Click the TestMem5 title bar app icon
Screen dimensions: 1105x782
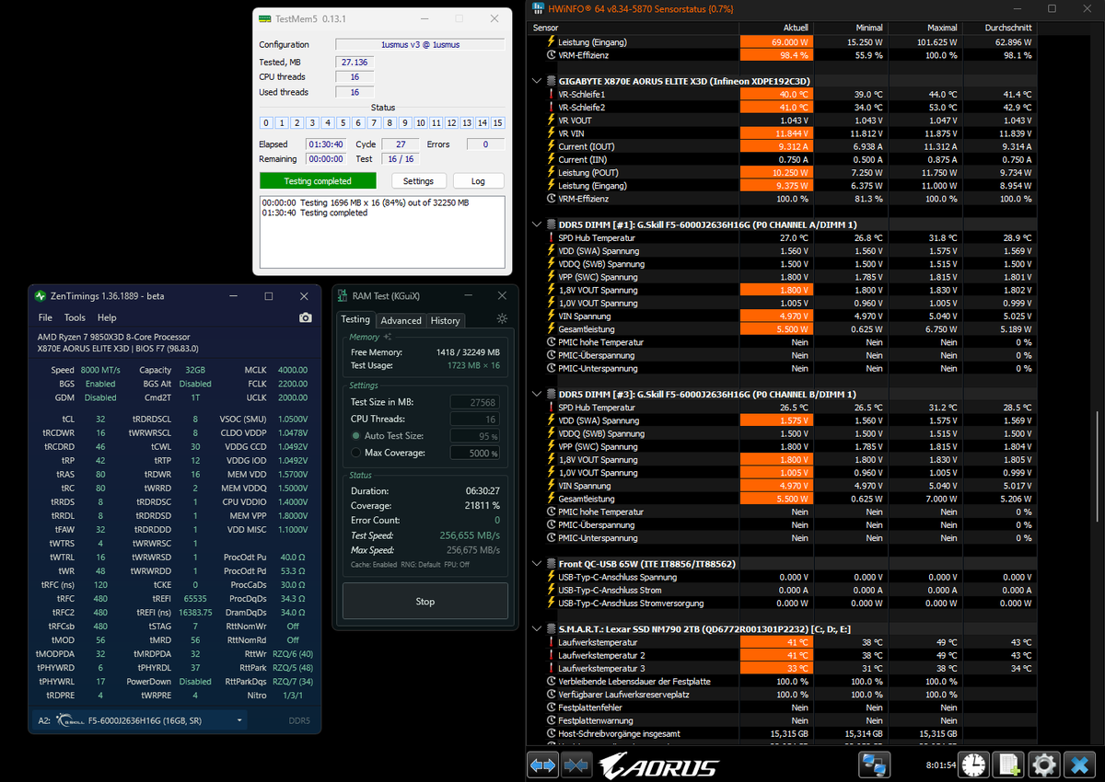tap(264, 18)
